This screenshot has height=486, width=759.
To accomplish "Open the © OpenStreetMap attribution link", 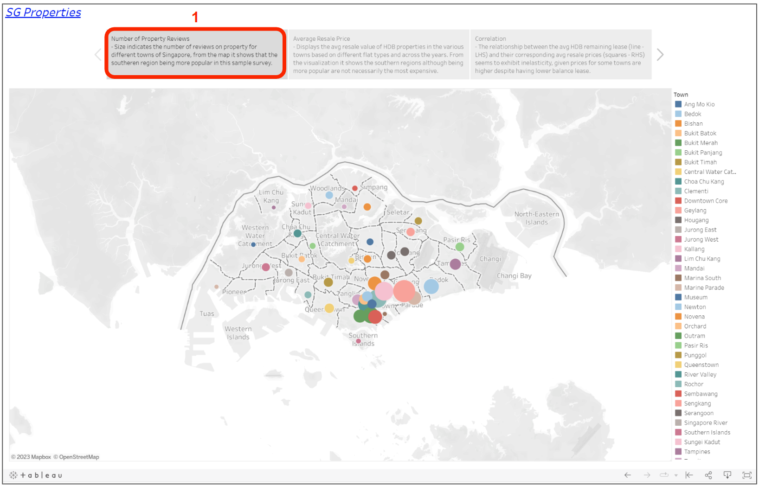I will [76, 457].
